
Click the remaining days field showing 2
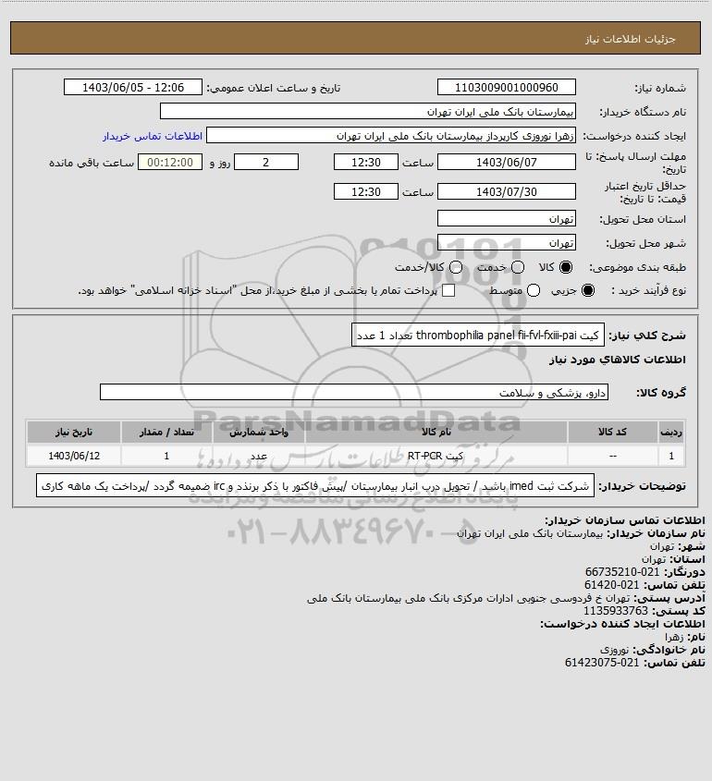(x=266, y=163)
